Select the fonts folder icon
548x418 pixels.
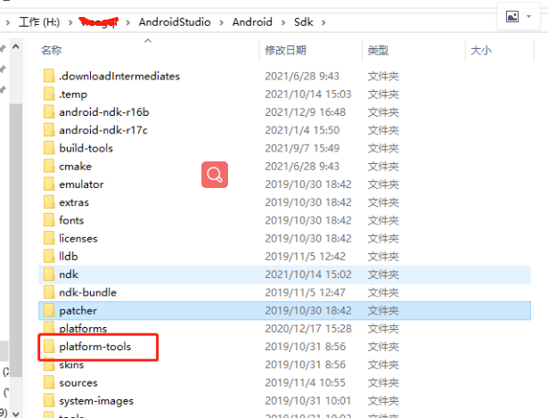click(x=49, y=220)
